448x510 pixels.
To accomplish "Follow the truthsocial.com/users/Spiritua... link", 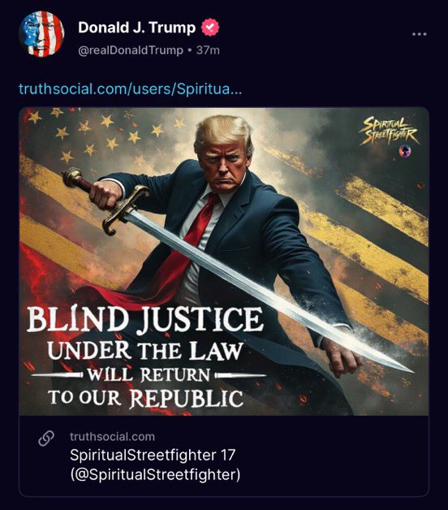I will [131, 89].
